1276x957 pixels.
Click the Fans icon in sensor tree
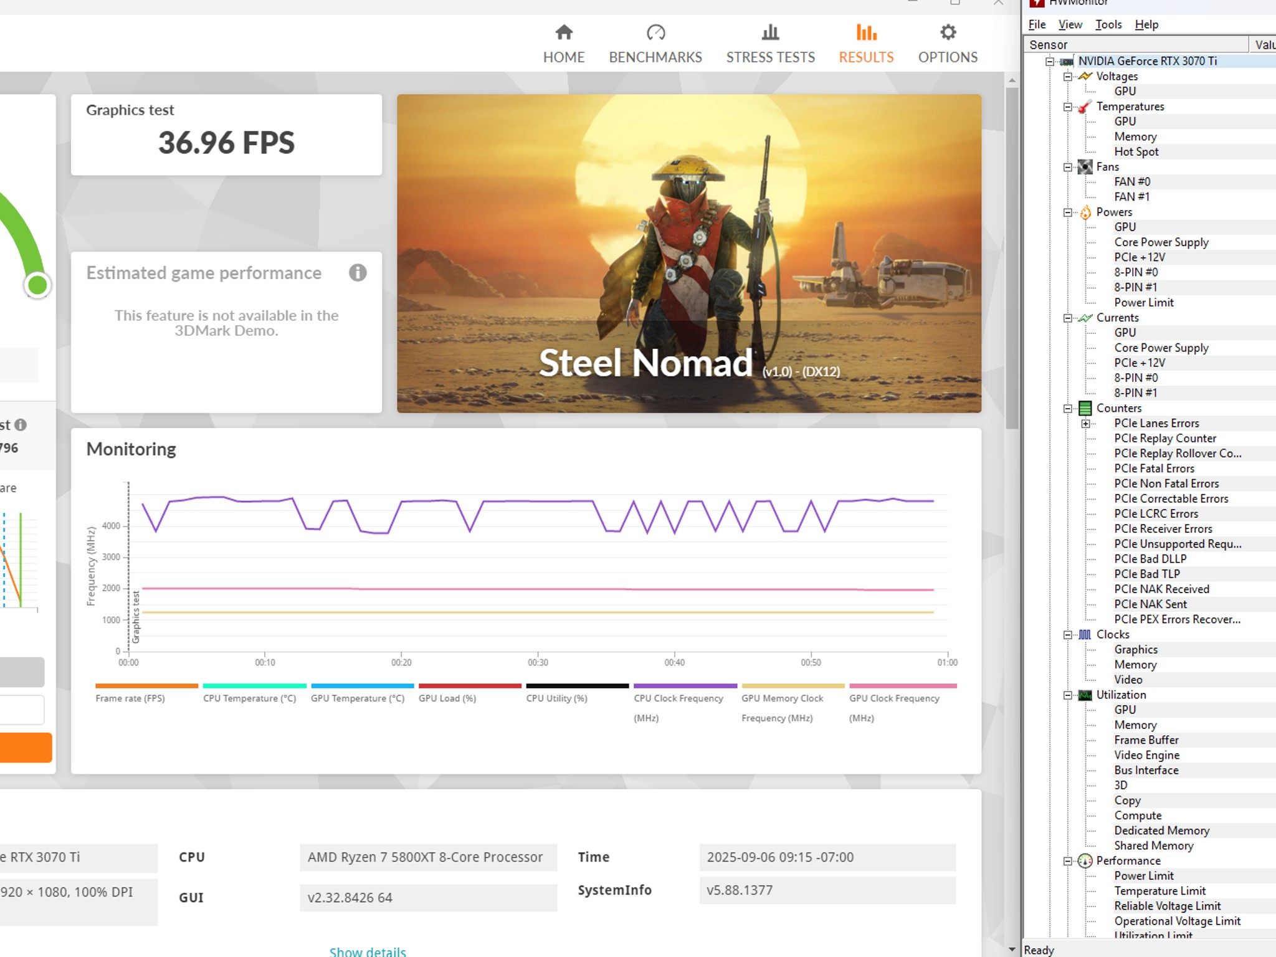tap(1085, 167)
